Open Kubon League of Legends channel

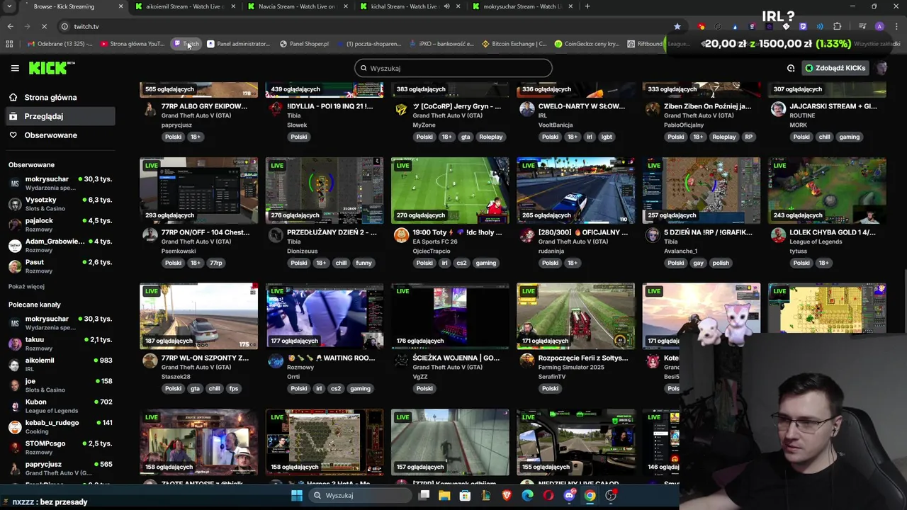pyautogui.click(x=60, y=406)
